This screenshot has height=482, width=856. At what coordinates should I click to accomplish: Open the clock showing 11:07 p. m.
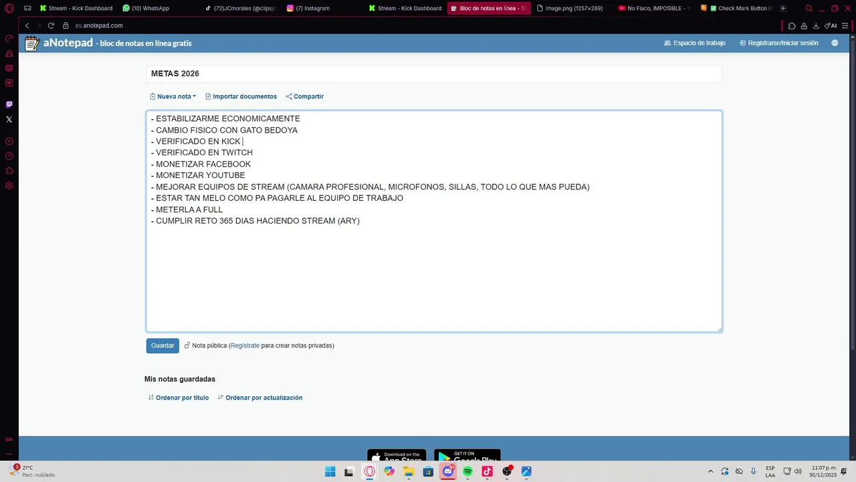823,471
